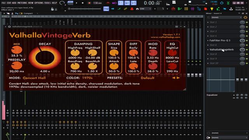Open the Compact layout dropdown
Screen dimensions: 249x140
(x=28, y=14)
